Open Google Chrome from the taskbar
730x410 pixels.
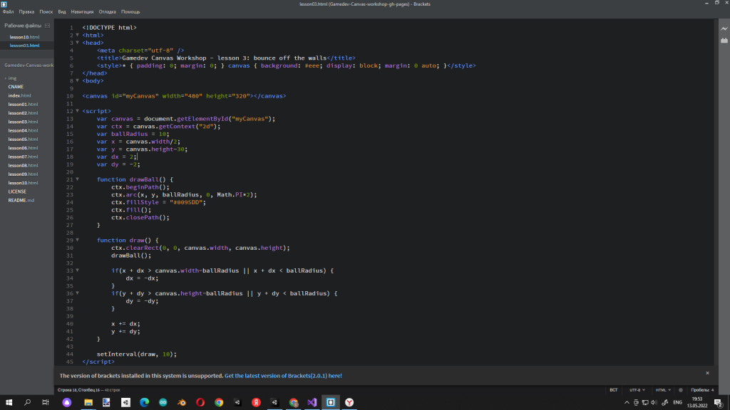pos(219,402)
